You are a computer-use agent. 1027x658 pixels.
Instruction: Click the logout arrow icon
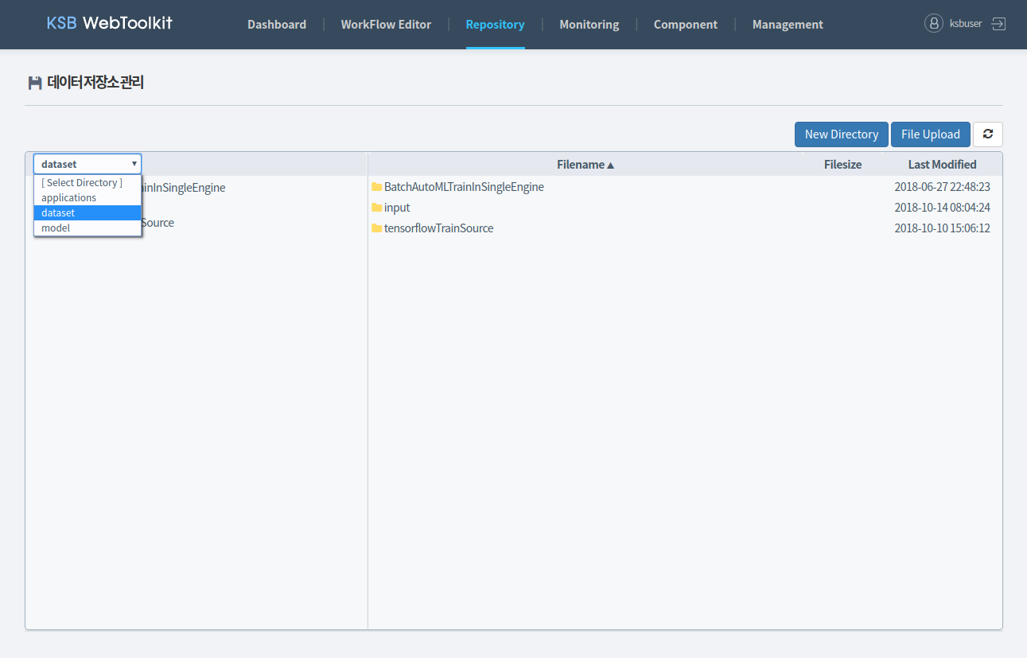[998, 24]
